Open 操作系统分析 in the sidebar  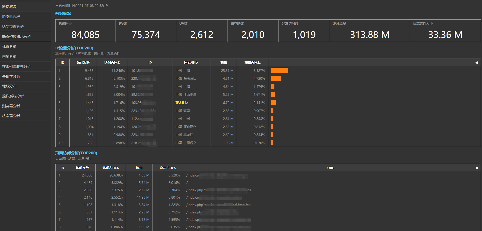click(26, 96)
